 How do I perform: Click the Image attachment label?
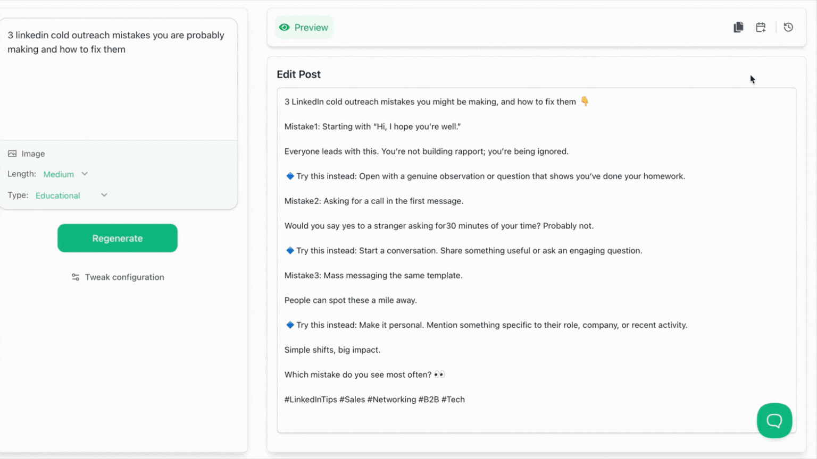pos(33,154)
